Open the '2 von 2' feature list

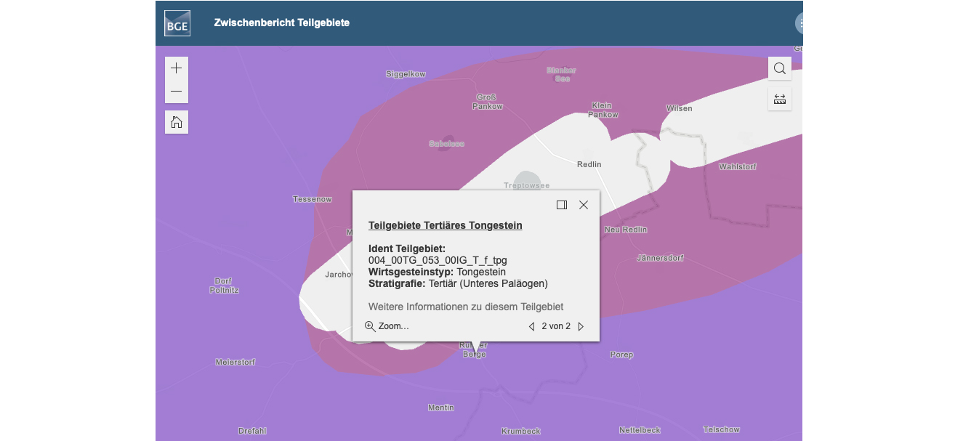point(556,326)
